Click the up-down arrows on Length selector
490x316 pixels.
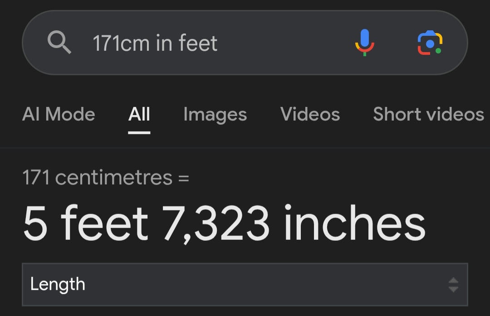point(453,285)
